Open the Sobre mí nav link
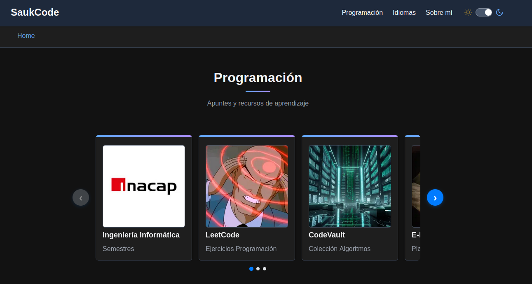Screen dimensions: 532x284 (x=439, y=12)
